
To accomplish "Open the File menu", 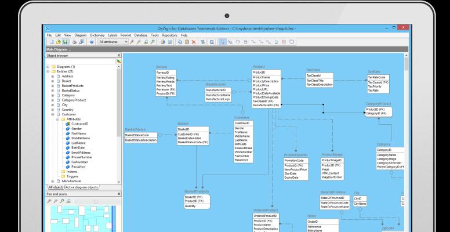I will 49,35.
